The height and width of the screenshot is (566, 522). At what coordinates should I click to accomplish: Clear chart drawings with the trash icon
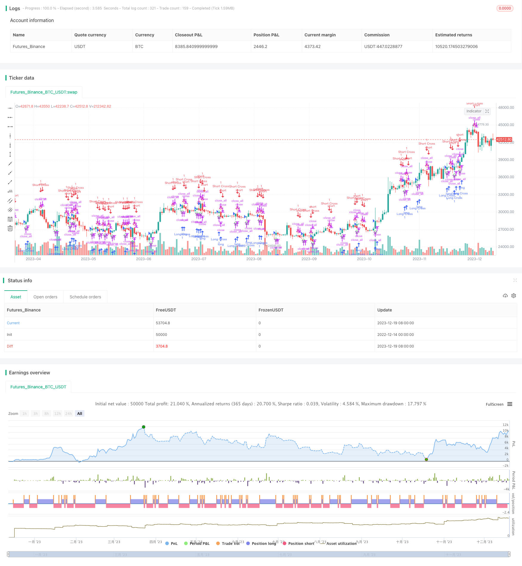10,228
